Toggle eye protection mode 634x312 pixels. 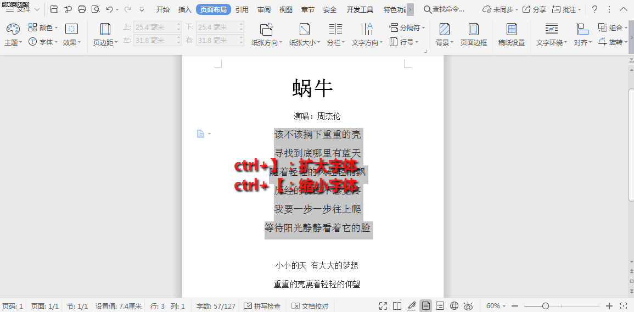(468, 306)
